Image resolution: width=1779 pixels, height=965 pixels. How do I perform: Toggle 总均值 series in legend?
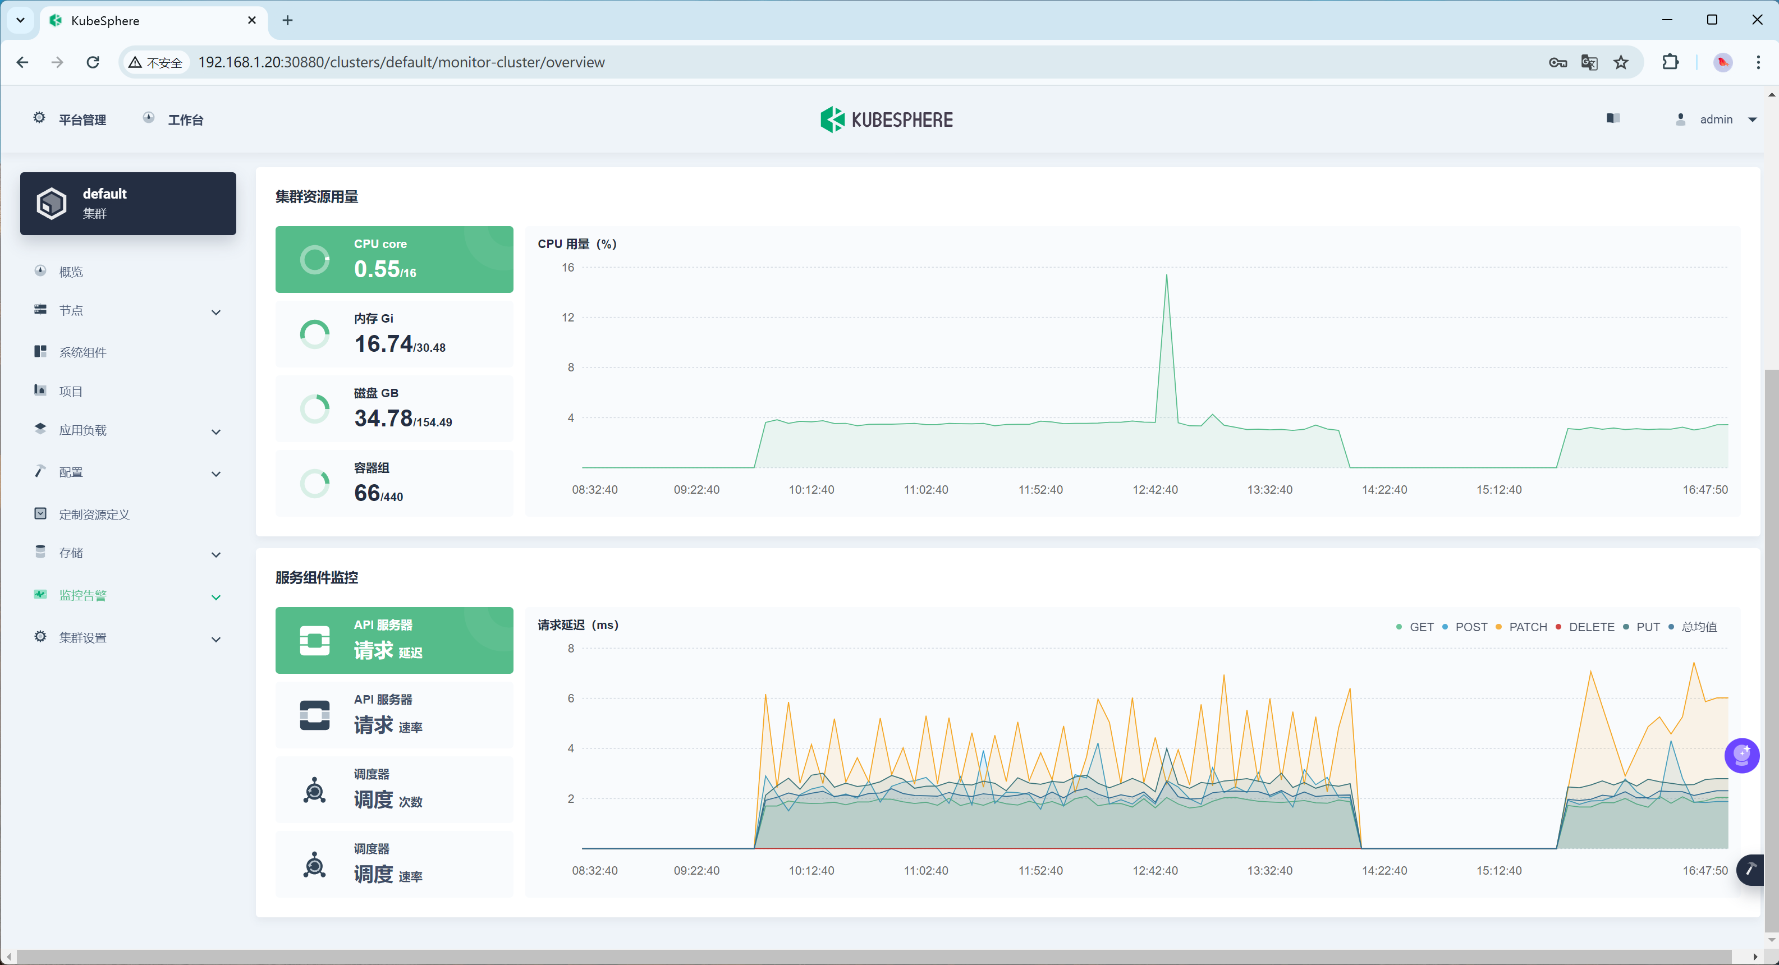[x=1693, y=627]
